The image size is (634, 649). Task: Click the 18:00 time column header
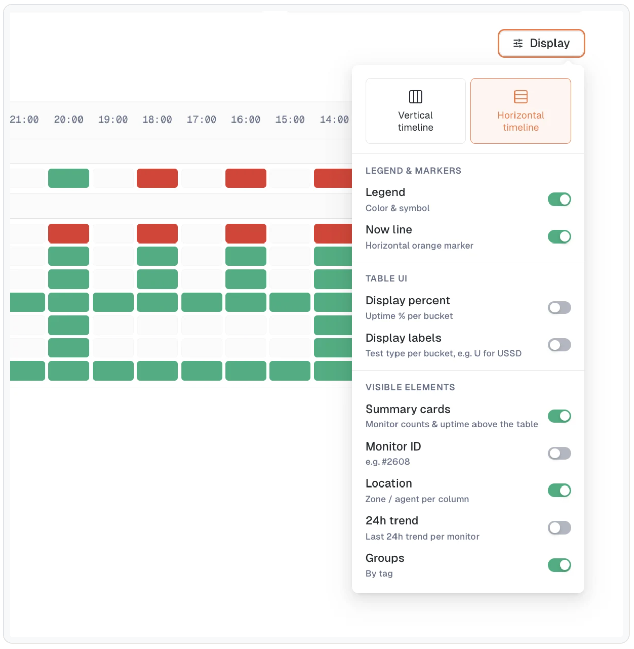click(x=157, y=120)
